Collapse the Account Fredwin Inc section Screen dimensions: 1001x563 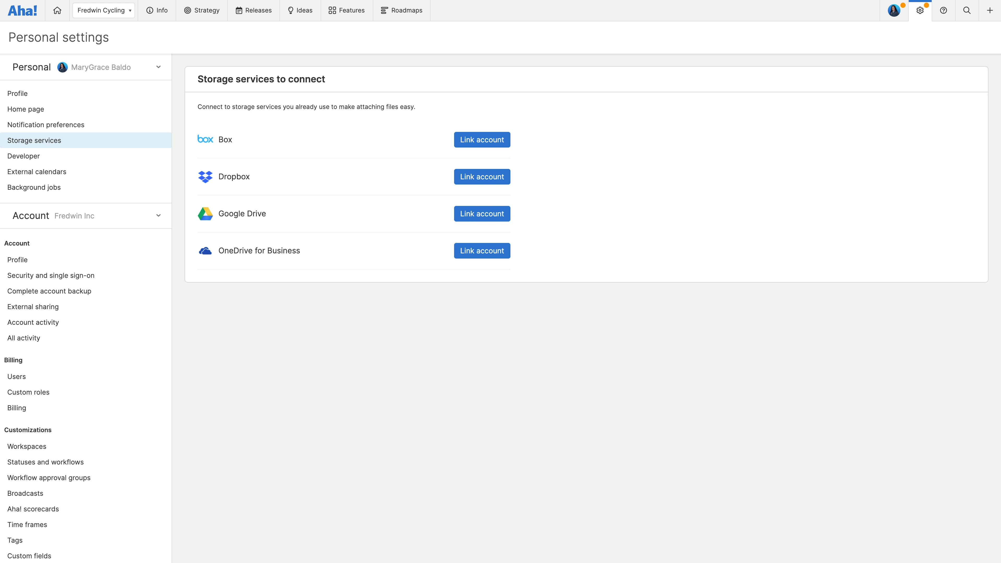click(158, 215)
